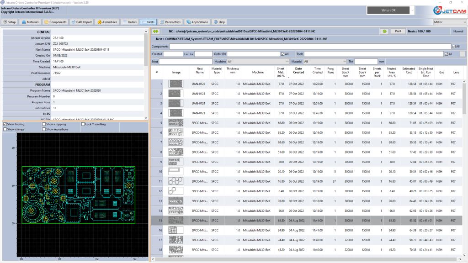Click the green refresh icon beside Print
Viewport: 468px width, 263px height.
tap(384, 32)
